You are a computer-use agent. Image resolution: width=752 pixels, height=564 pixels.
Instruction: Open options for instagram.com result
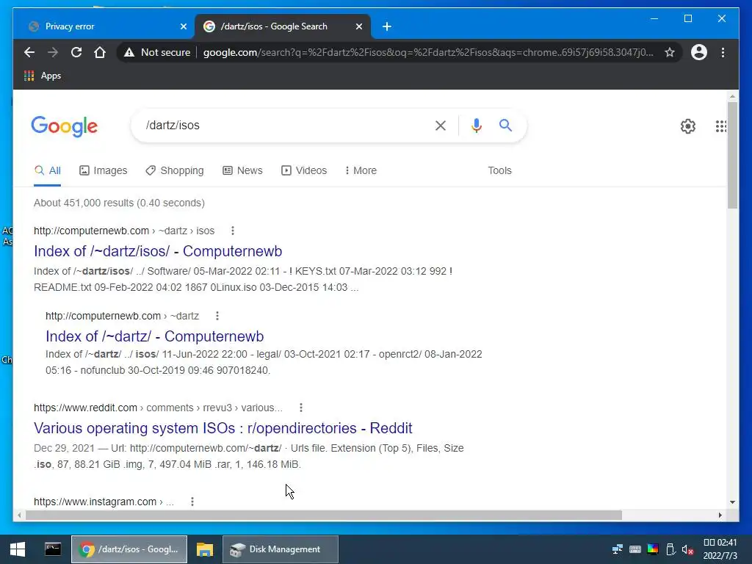[x=192, y=502]
